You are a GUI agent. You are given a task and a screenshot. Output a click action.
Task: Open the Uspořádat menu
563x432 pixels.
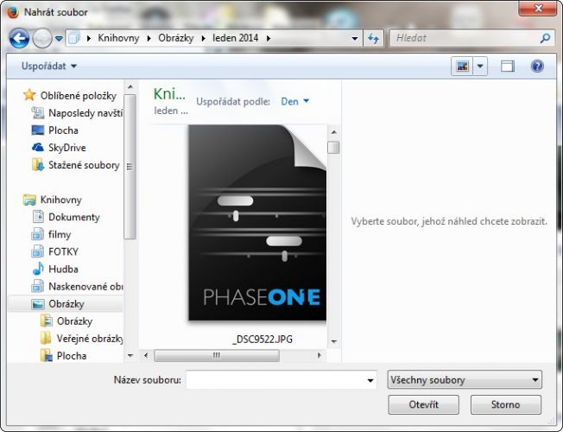pyautogui.click(x=49, y=67)
